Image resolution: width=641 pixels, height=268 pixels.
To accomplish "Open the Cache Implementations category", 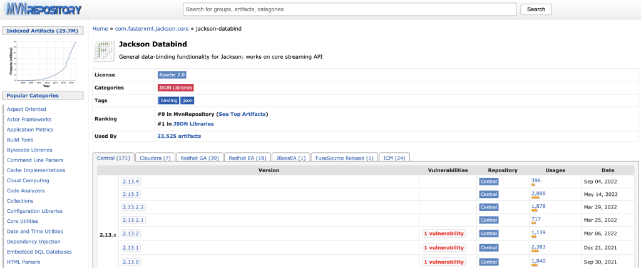I will [x=36, y=170].
